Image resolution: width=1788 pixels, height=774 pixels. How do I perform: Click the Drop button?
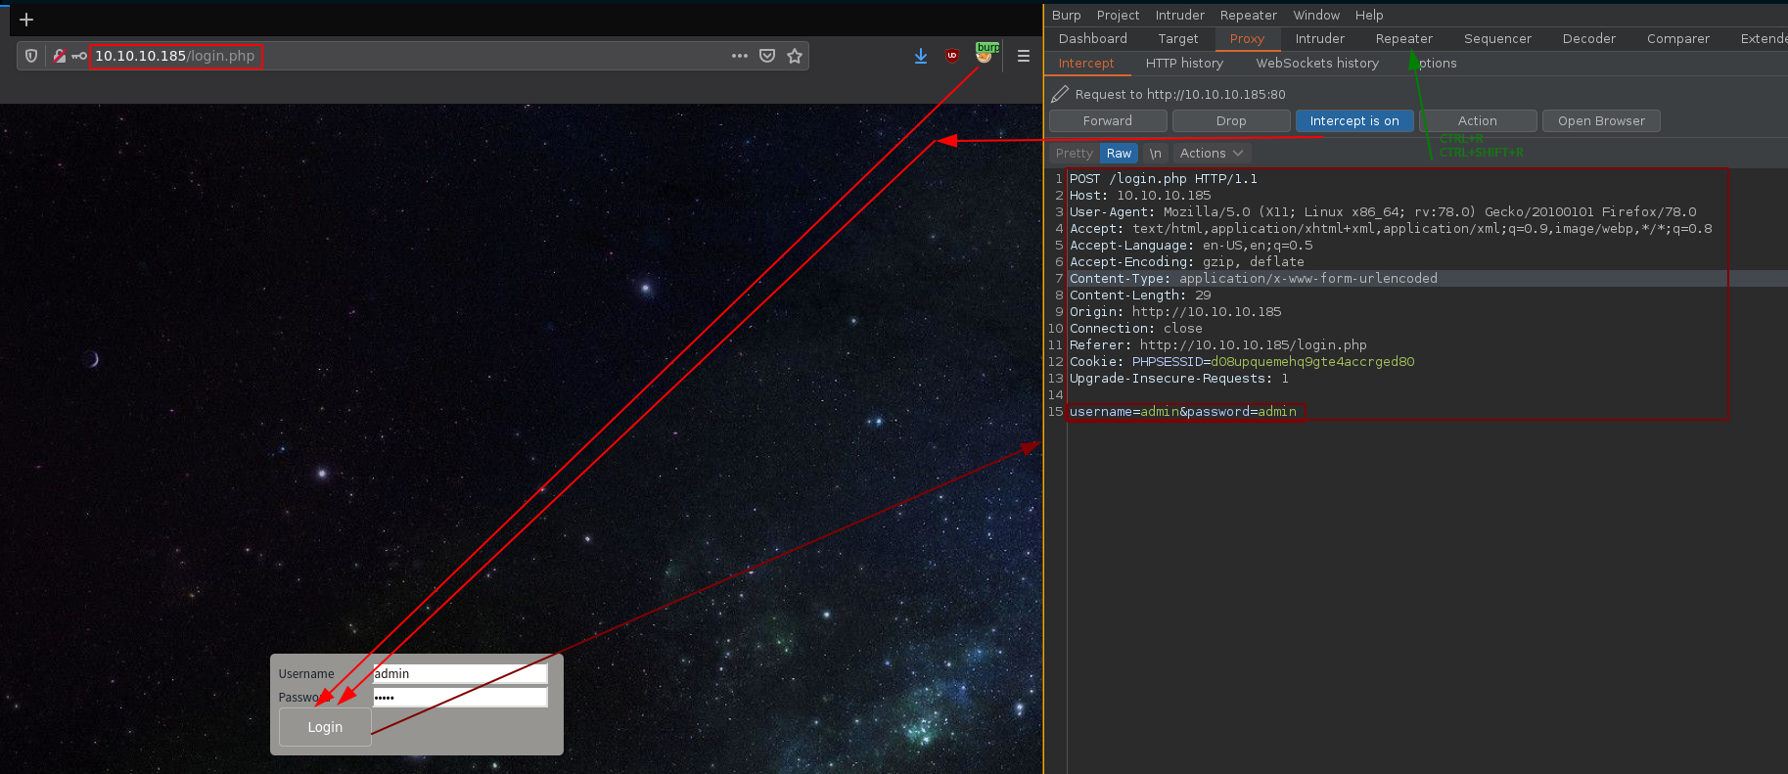click(1231, 120)
